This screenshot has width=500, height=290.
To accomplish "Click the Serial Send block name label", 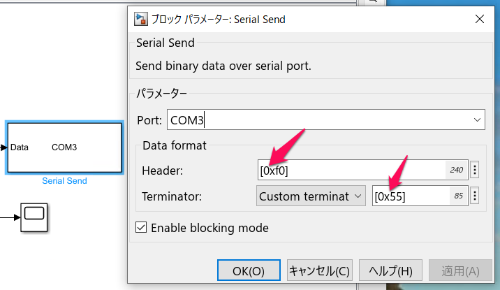I will [64, 181].
